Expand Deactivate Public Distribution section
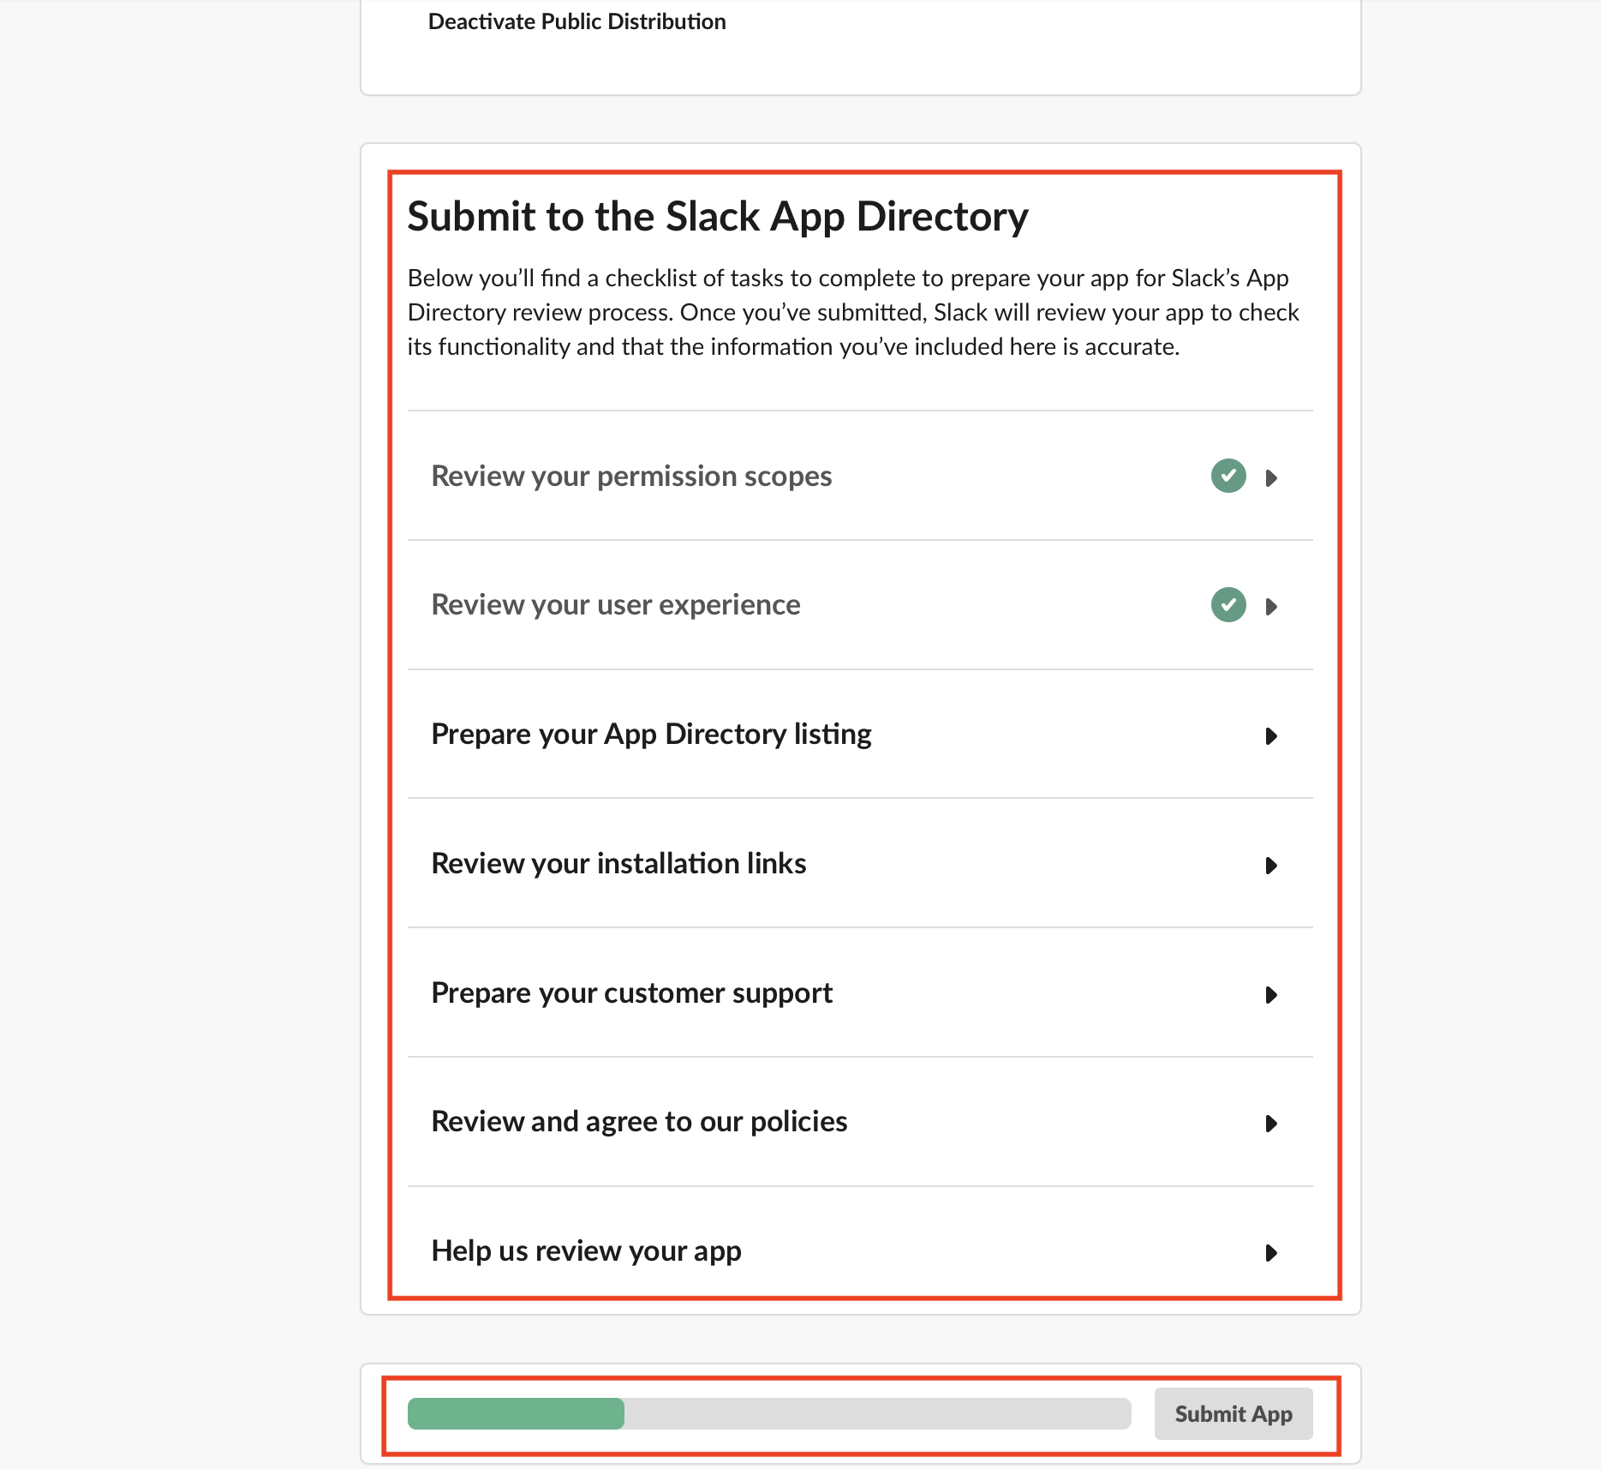 point(576,21)
